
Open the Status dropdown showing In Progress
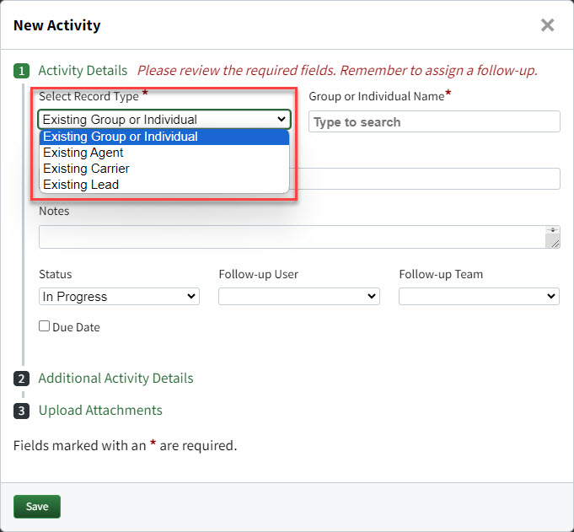[x=119, y=296]
